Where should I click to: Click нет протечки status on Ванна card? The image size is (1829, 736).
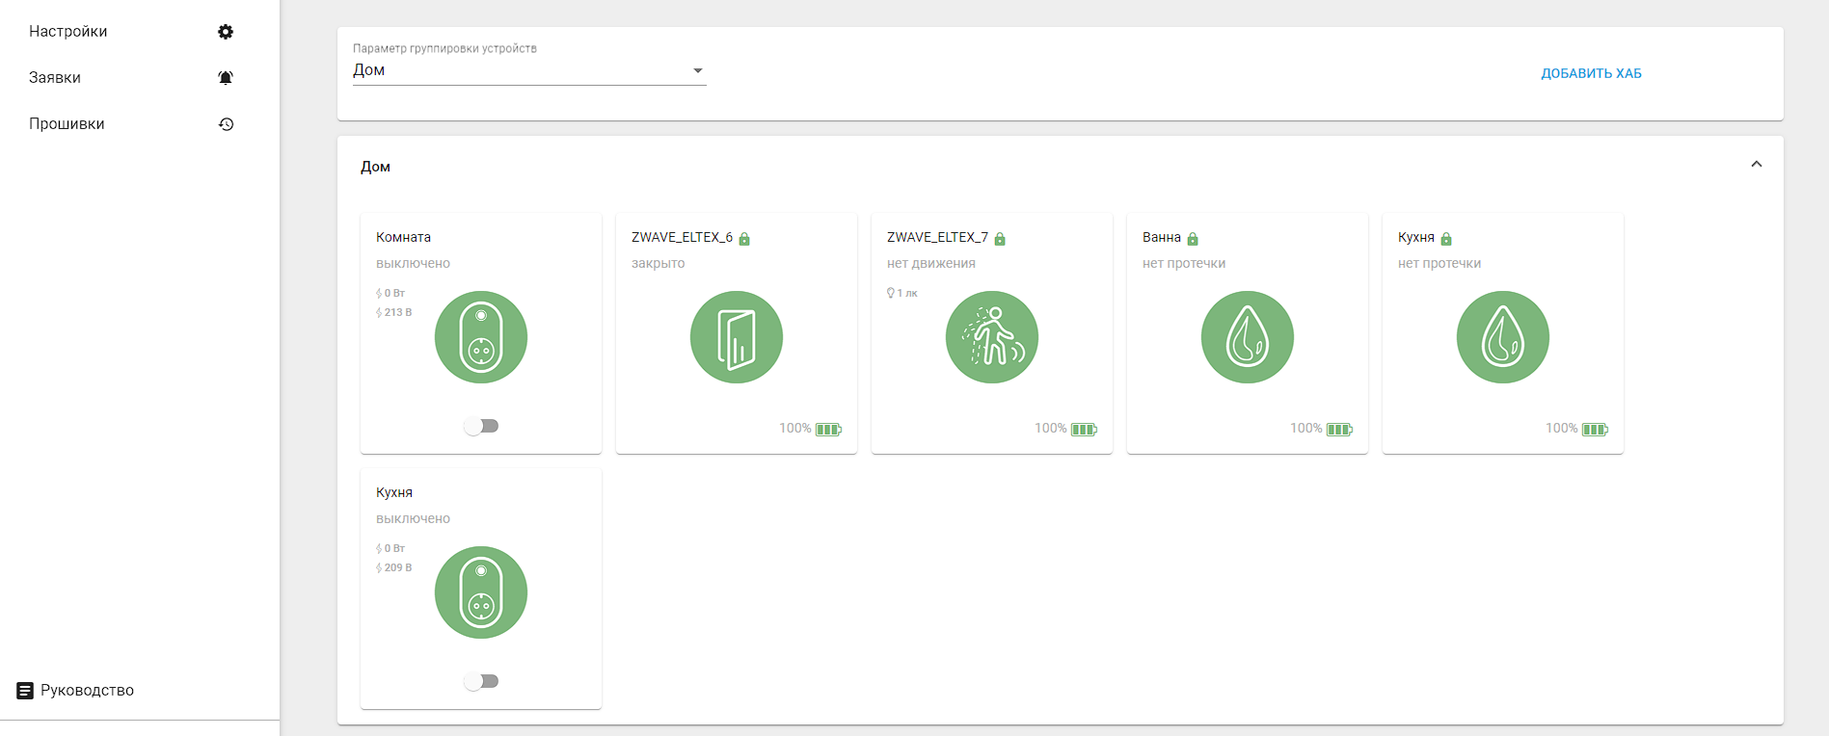[x=1184, y=263]
